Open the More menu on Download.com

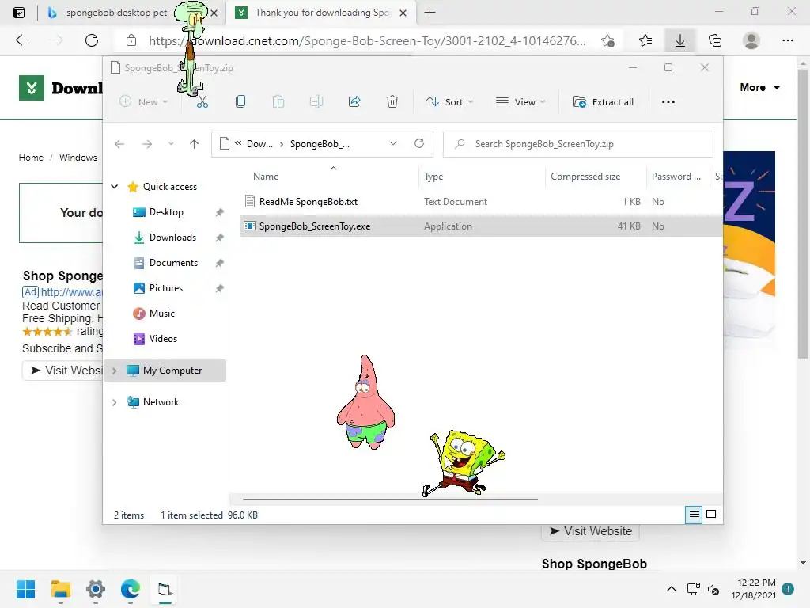[759, 87]
